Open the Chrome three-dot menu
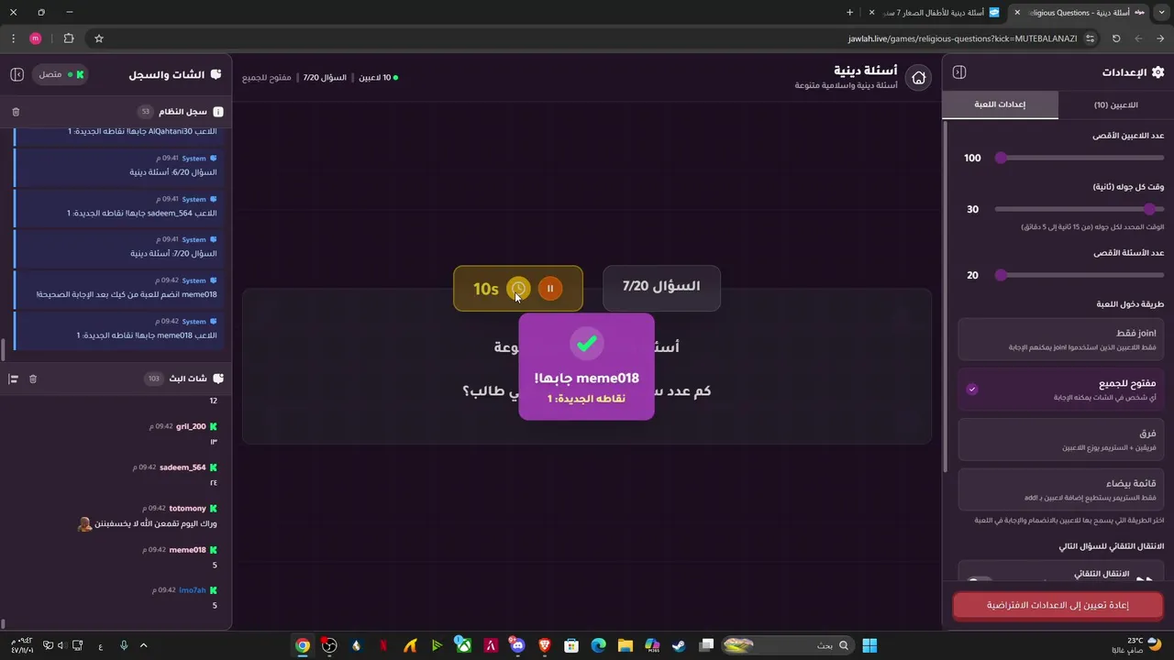This screenshot has width=1174, height=660. tap(13, 38)
